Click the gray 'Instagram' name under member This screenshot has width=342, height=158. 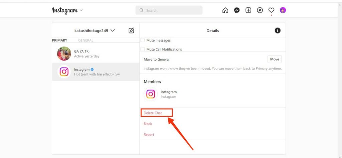click(x=168, y=97)
